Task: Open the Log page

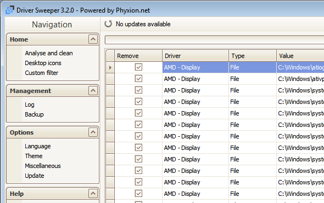Action: (30, 105)
